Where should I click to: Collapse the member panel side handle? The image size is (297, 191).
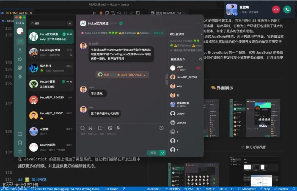coord(167,79)
